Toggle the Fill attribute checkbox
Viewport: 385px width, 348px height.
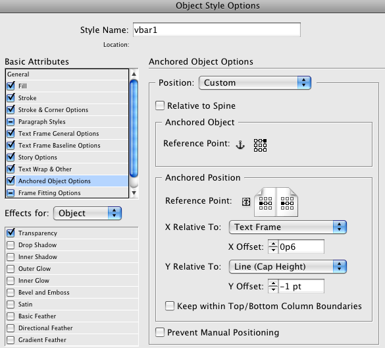(x=11, y=86)
